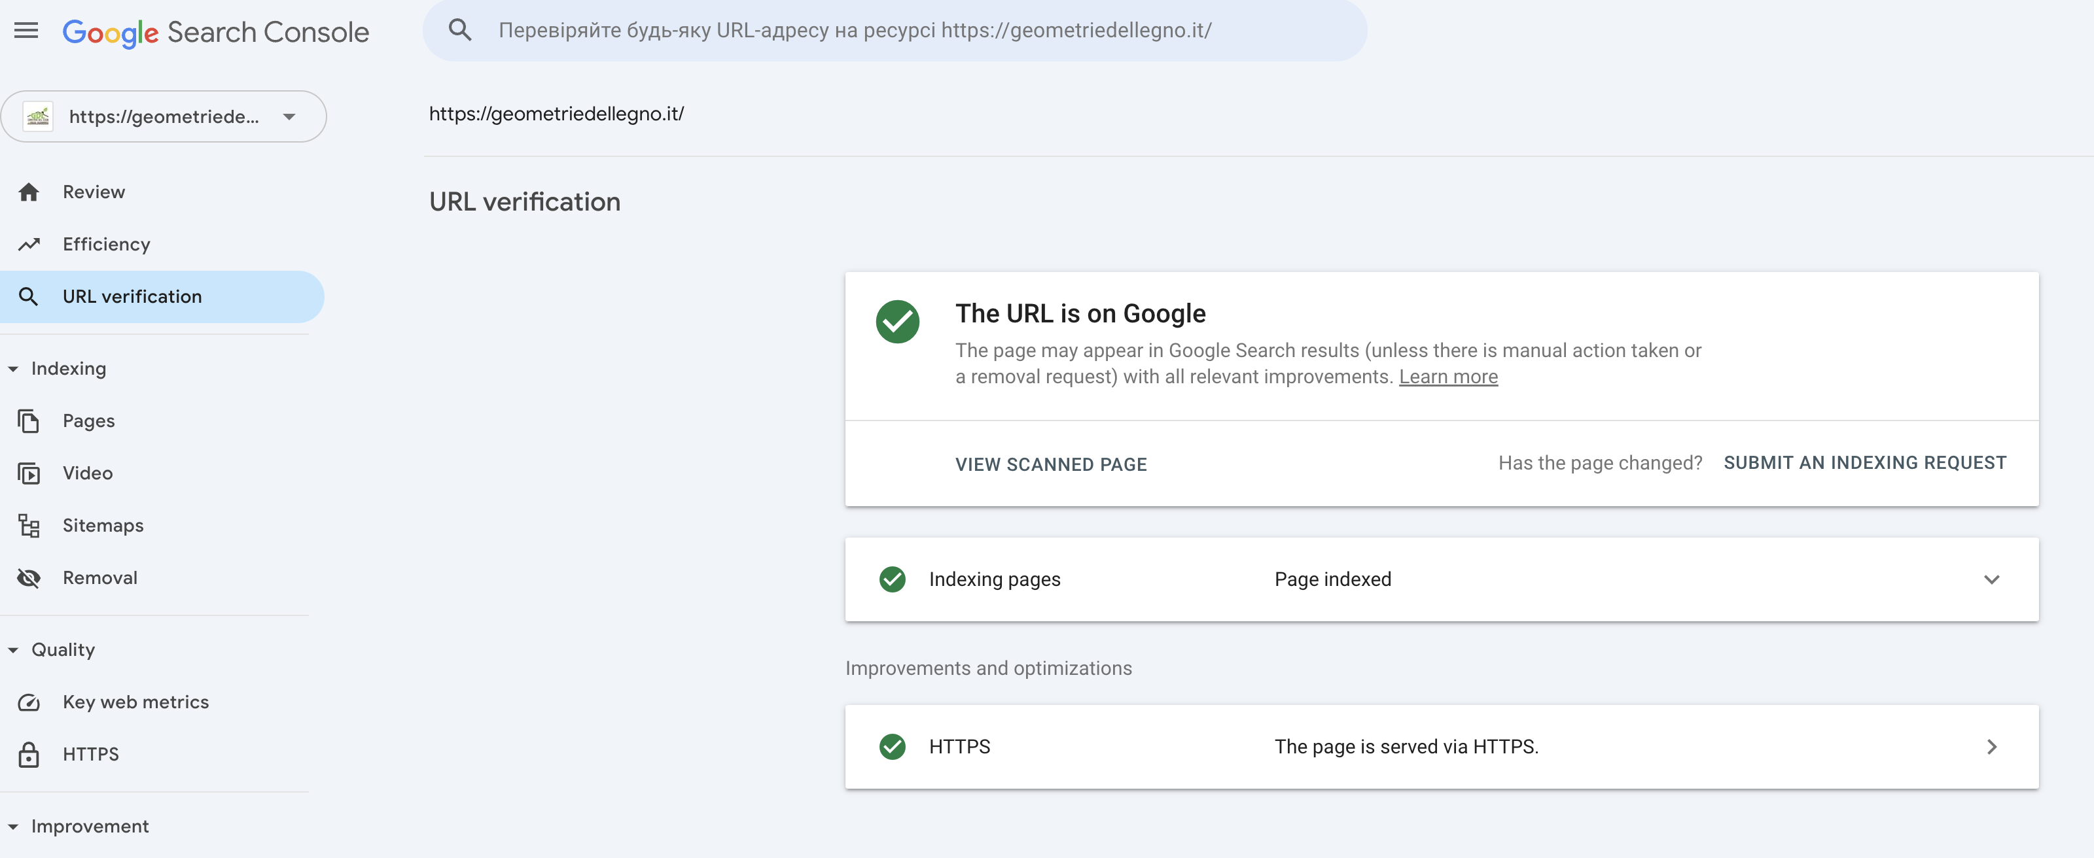The image size is (2094, 858).
Task: Click the Sitemaps tree icon
Action: [x=29, y=526]
